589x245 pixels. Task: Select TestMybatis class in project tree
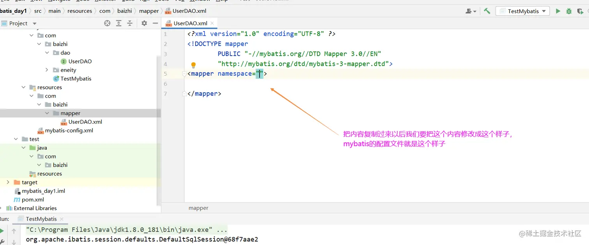coord(76,79)
